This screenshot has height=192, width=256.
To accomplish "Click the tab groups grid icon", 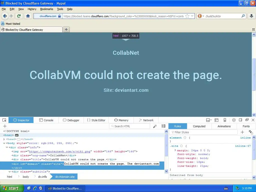I will tap(253, 29).
